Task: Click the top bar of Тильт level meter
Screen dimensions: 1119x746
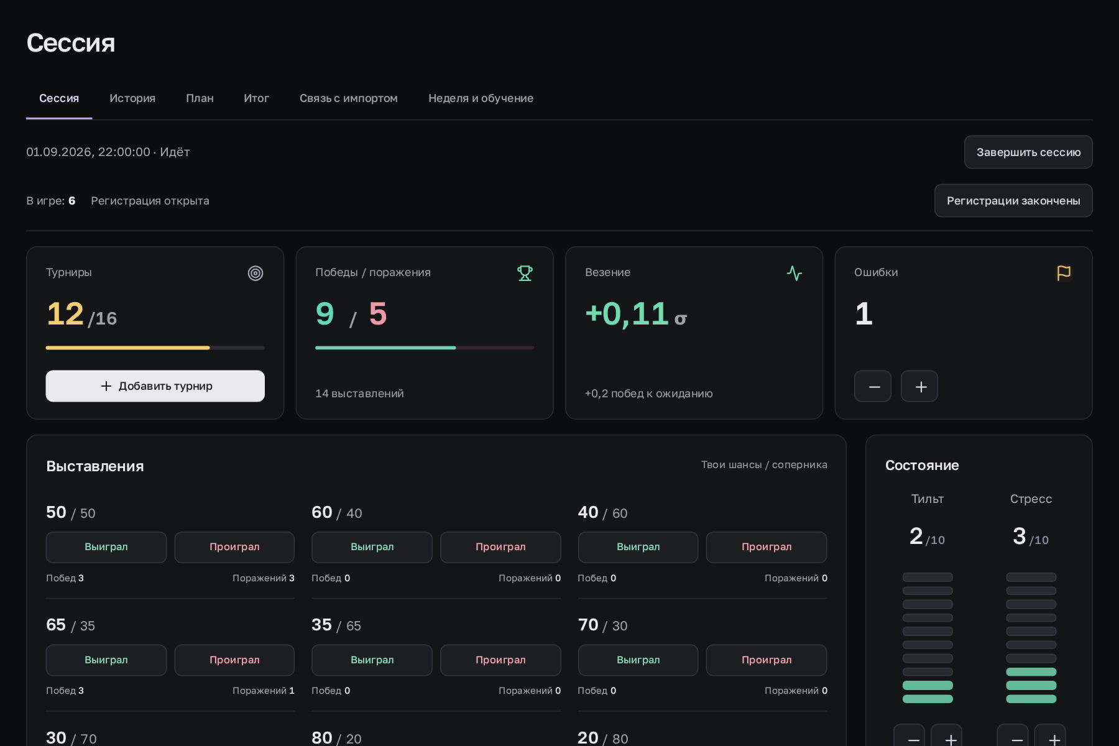Action: coord(928,577)
